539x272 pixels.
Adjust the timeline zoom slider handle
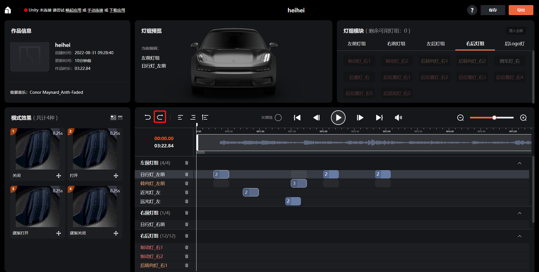[494, 118]
